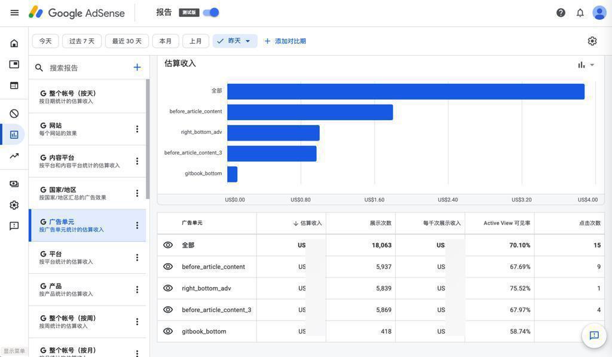Image resolution: width=612 pixels, height=357 pixels.
Task: Select the 上月 date filter
Action: pyautogui.click(x=195, y=41)
